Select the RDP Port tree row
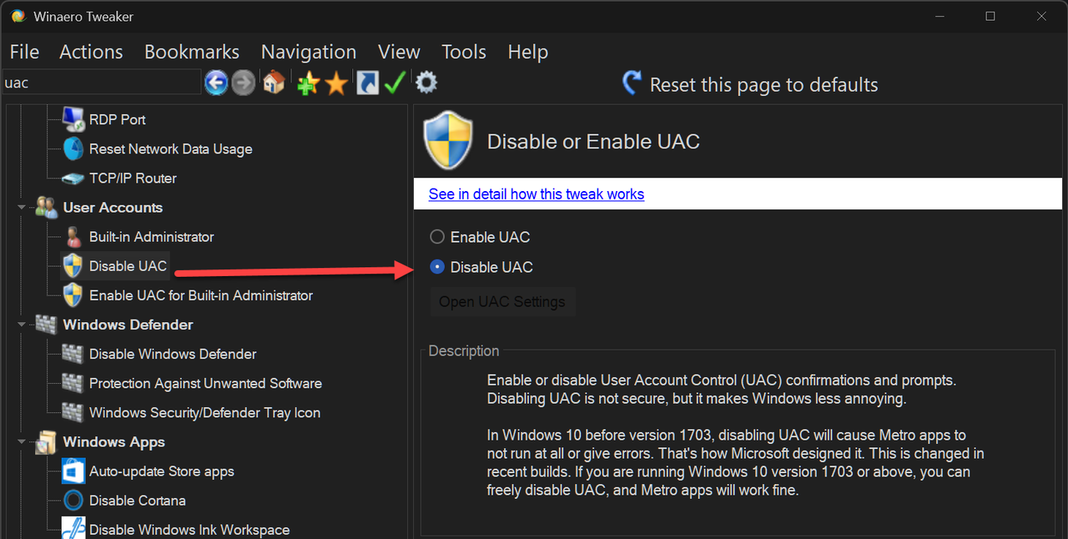This screenshot has height=539, width=1068. [x=118, y=119]
